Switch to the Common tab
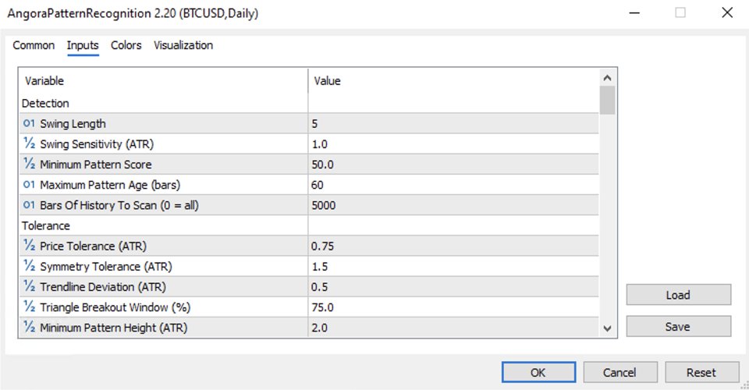 [x=34, y=45]
